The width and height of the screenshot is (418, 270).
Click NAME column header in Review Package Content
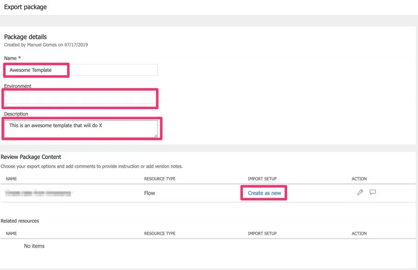12,179
